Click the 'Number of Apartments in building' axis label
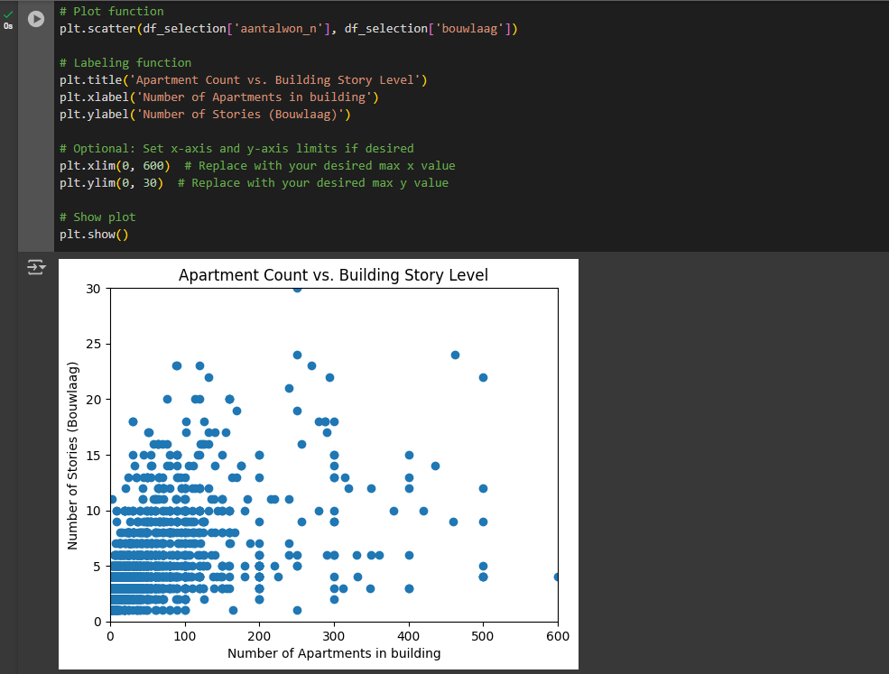This screenshot has height=674, width=889. (334, 653)
